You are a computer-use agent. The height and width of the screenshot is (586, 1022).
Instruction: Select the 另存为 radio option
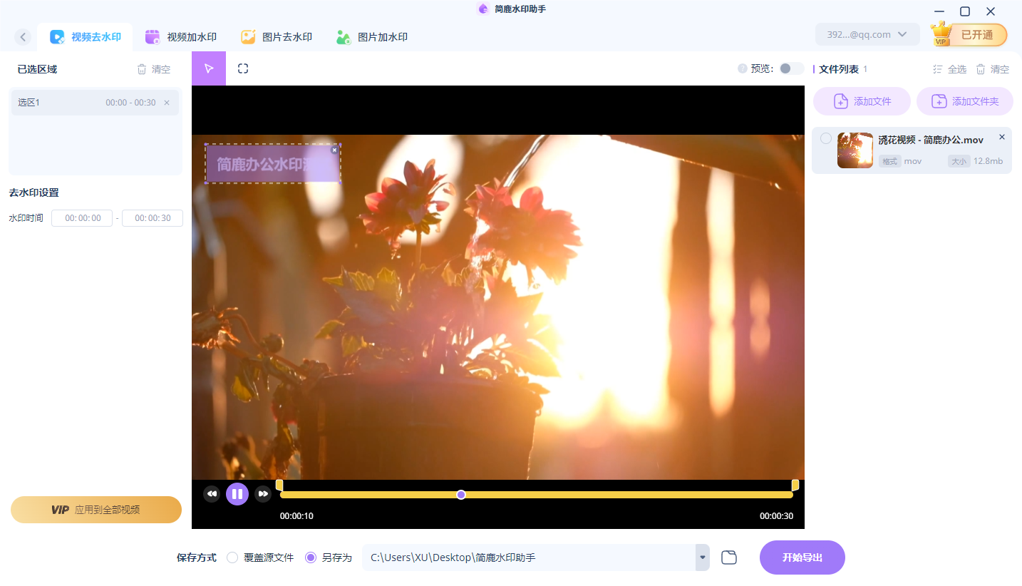(311, 557)
